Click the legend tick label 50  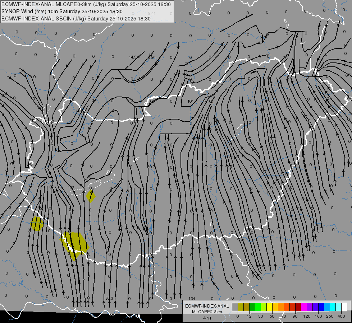point(272,316)
